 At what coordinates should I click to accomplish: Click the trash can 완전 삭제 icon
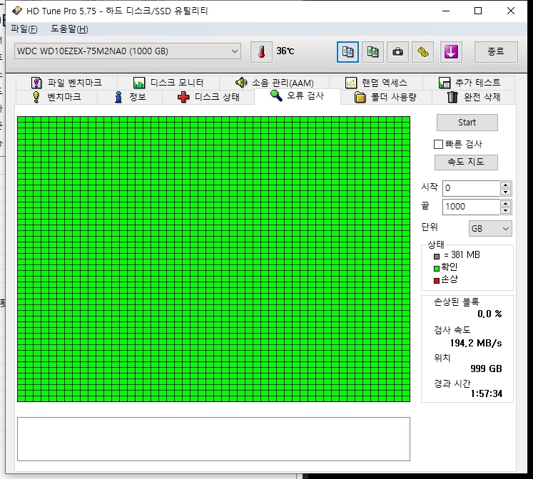coord(452,97)
